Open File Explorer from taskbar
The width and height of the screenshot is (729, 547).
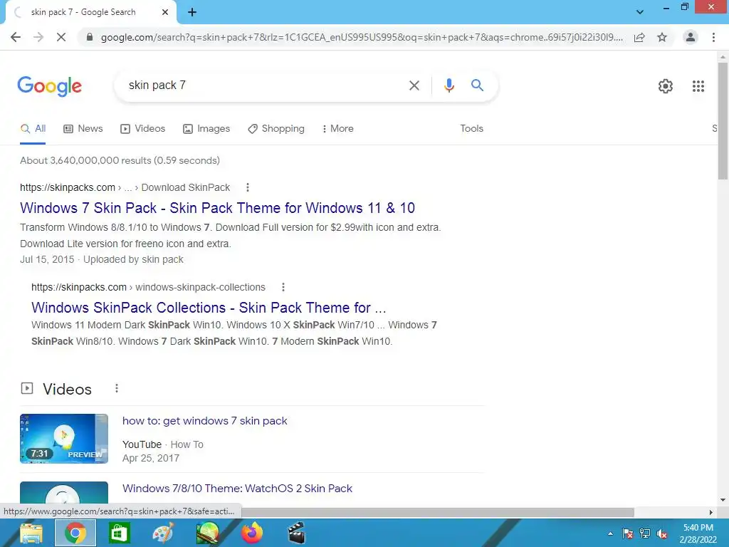click(31, 533)
